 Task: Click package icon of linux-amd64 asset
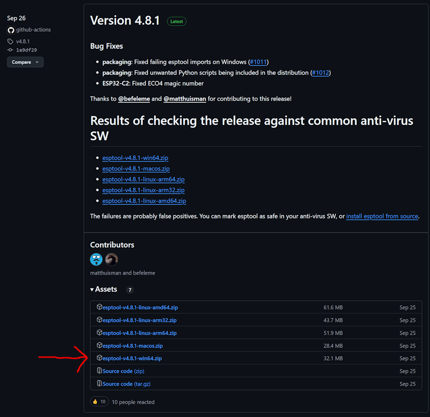coord(99,307)
